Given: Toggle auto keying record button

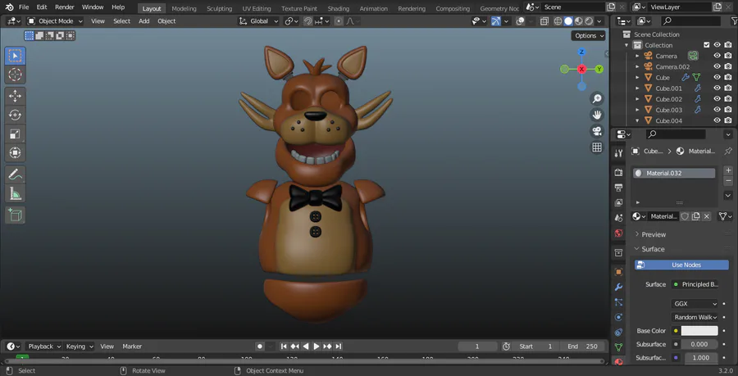Looking at the screenshot, I should [x=260, y=347].
